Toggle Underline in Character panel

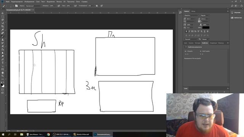click(x=204, y=31)
